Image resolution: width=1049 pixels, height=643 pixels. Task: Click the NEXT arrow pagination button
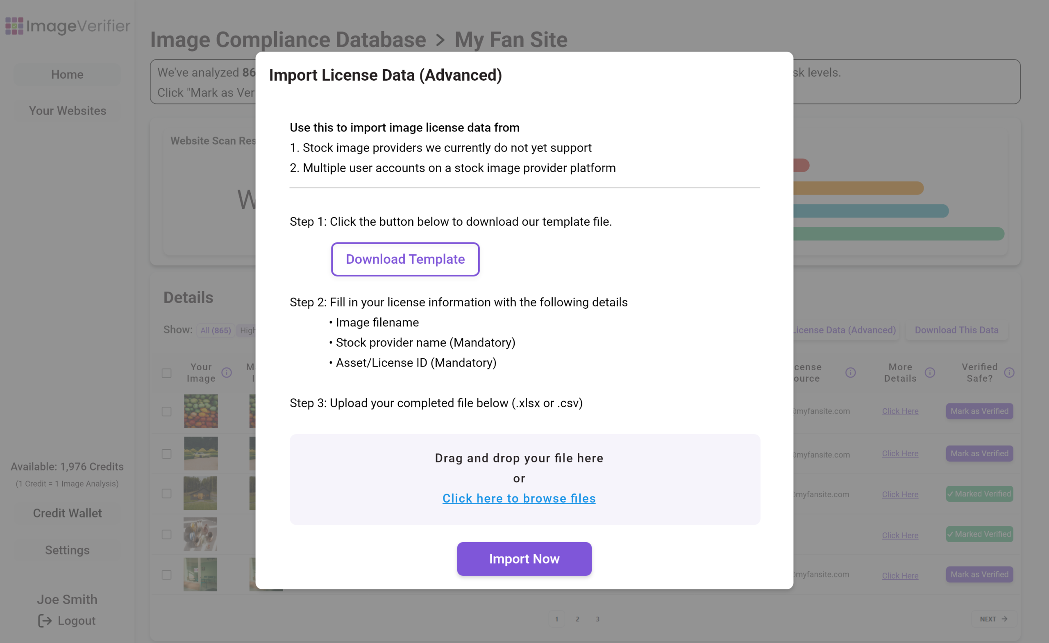[x=993, y=619]
